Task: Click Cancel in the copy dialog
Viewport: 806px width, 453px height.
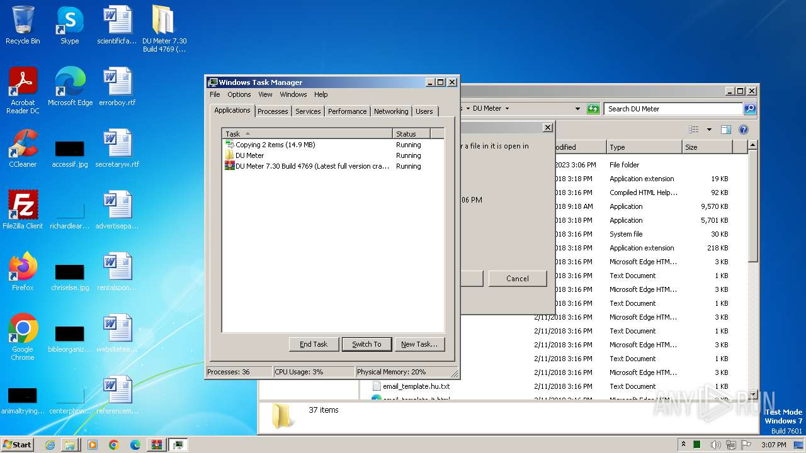Action: tap(518, 279)
